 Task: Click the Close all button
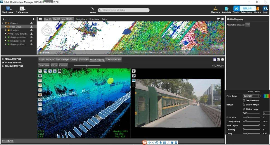pyautogui.click(x=63, y=65)
